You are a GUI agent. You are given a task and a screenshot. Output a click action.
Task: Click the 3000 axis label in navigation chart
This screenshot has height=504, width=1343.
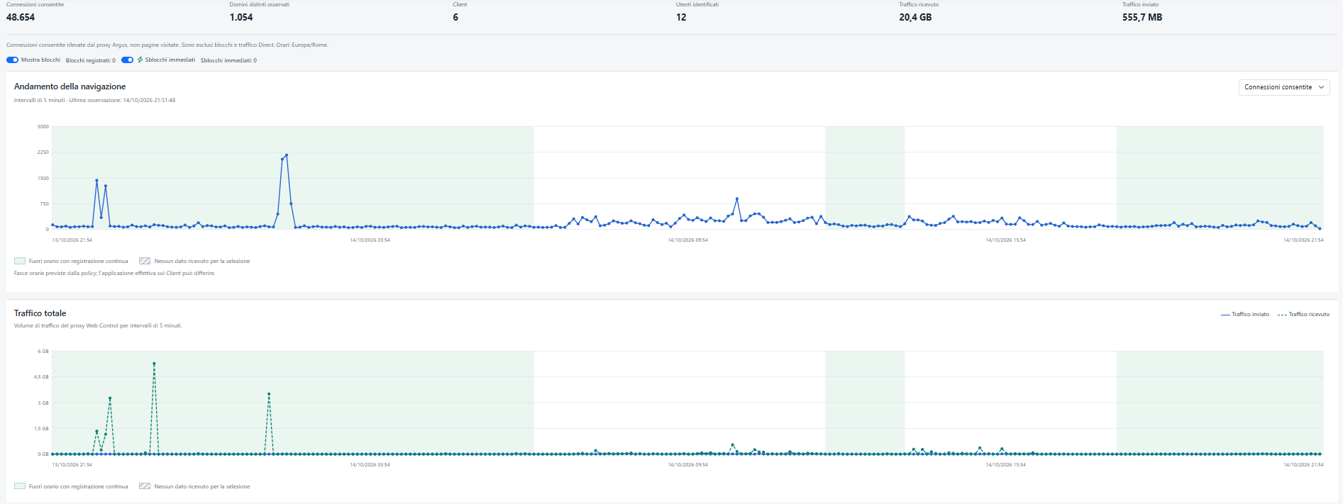tap(43, 127)
